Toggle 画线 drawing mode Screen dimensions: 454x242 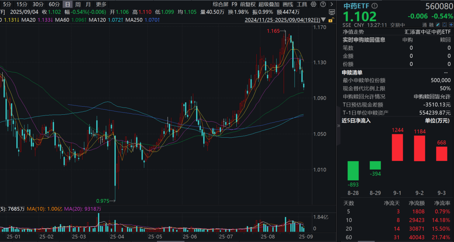pyautogui.click(x=288, y=4)
